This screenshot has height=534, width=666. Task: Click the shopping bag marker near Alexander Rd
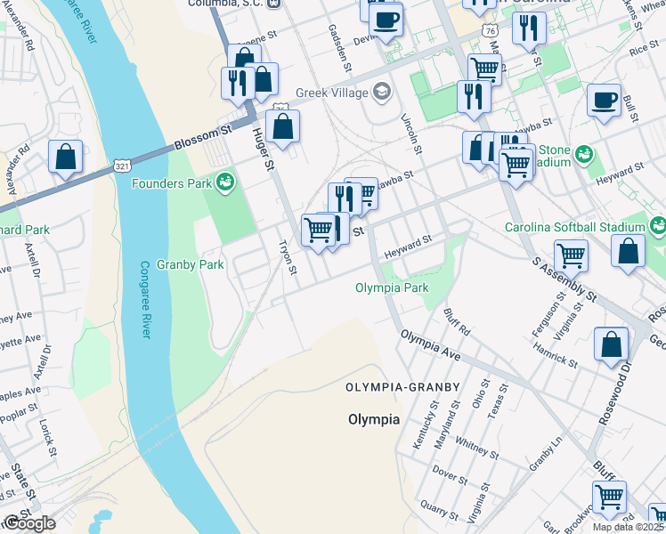pos(65,159)
